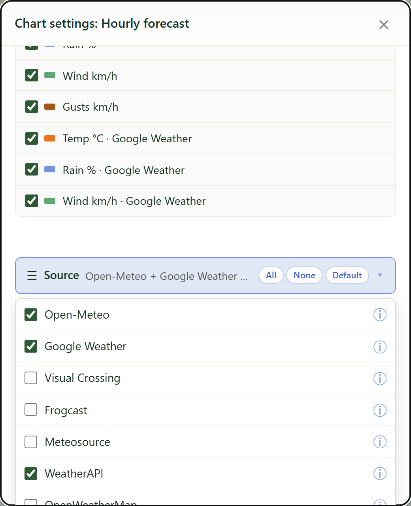Open info for Open-Meteo source
Screen dimensions: 411x506
[380, 315]
